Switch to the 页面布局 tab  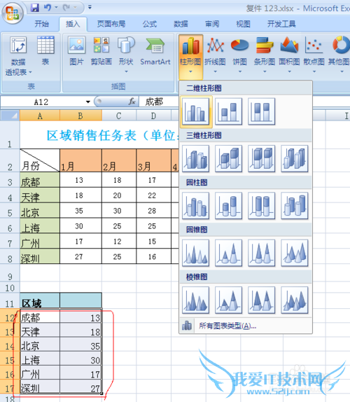111,24
